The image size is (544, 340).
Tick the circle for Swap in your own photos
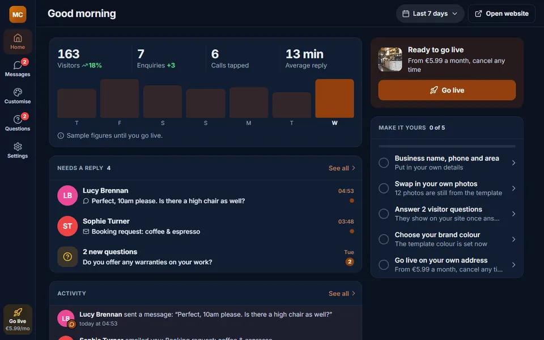[x=384, y=188]
